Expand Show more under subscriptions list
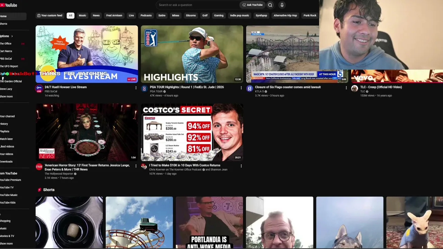 click(6, 96)
